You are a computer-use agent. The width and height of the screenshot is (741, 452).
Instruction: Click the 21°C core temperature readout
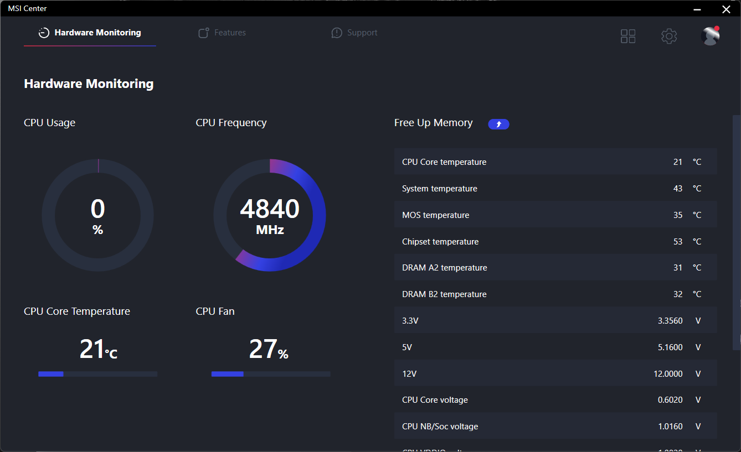click(x=98, y=350)
